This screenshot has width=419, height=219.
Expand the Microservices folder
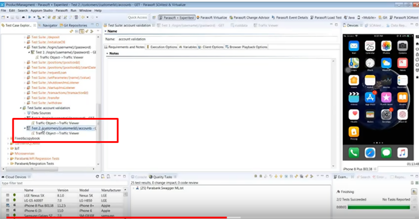point(8,154)
